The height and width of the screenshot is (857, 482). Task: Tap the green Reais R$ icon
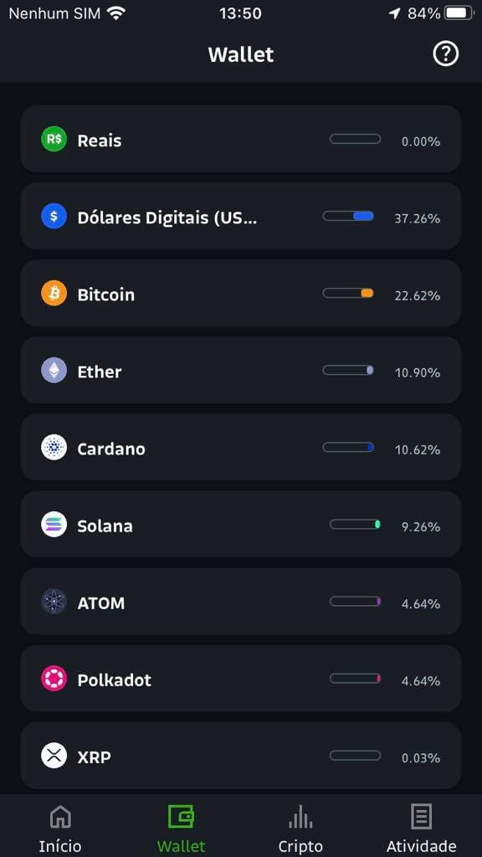[54, 139]
